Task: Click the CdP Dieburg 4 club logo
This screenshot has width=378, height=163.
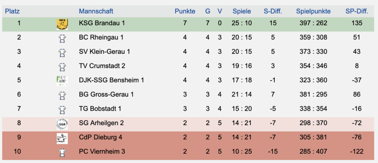Action: point(62,138)
